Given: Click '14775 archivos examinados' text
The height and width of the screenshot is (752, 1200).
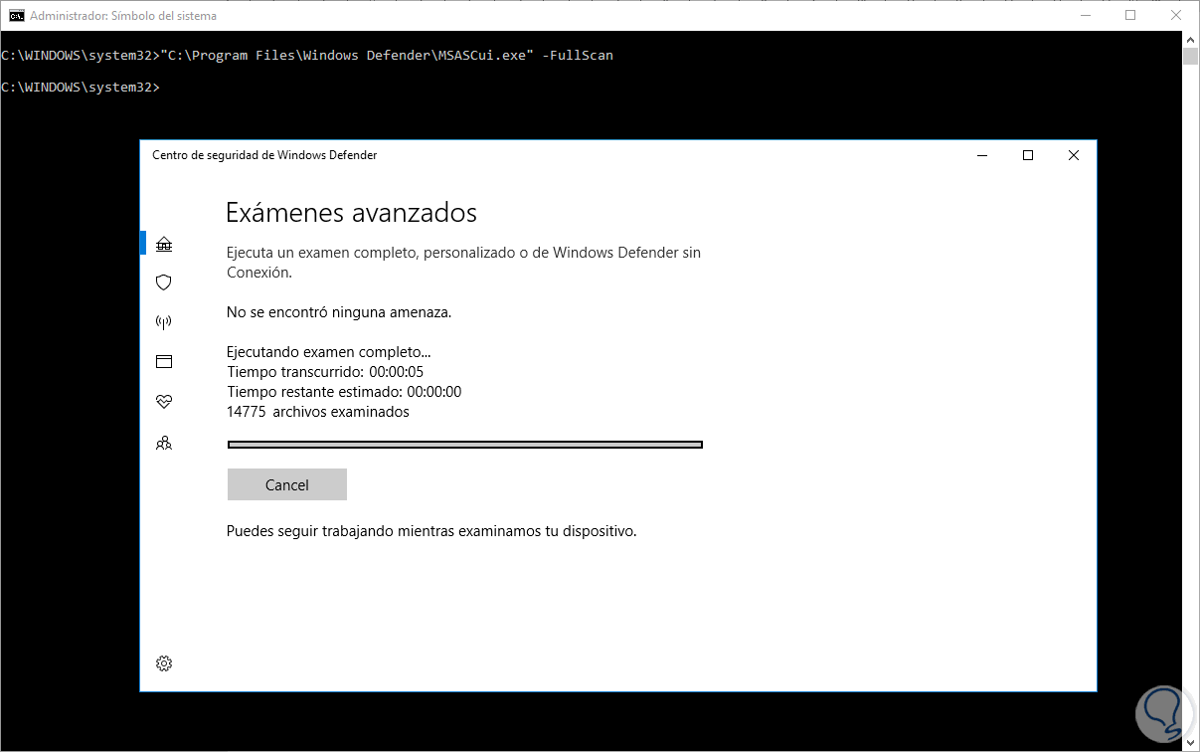Looking at the screenshot, I should tap(318, 412).
